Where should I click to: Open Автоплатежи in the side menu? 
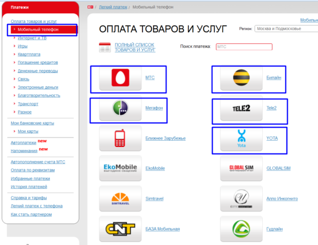point(23,142)
